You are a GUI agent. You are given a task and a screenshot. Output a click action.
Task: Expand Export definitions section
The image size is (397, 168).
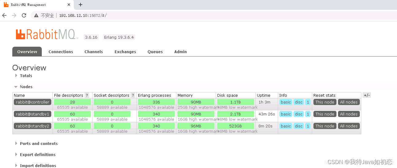point(35,154)
